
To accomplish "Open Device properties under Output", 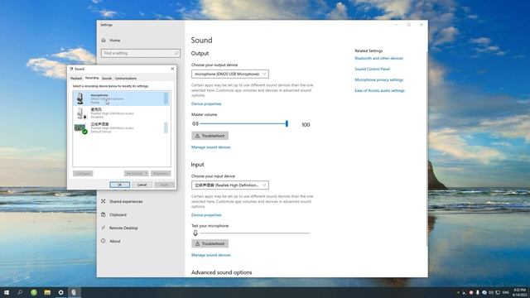I will click(206, 103).
